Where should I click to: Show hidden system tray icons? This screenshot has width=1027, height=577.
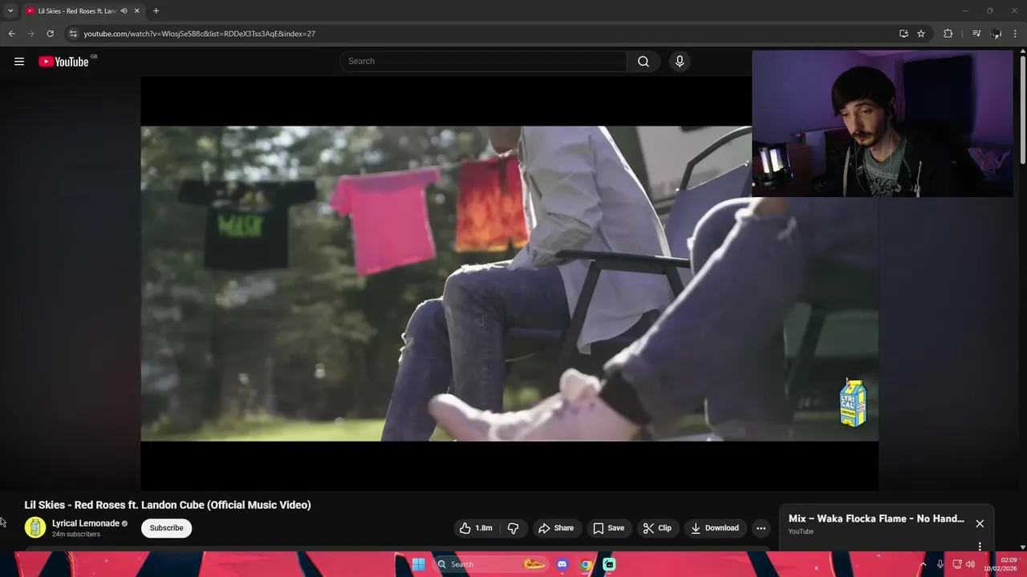922,564
